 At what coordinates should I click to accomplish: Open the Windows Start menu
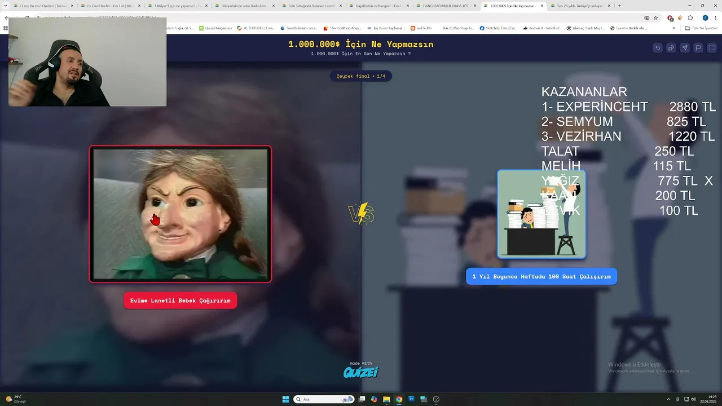click(285, 399)
